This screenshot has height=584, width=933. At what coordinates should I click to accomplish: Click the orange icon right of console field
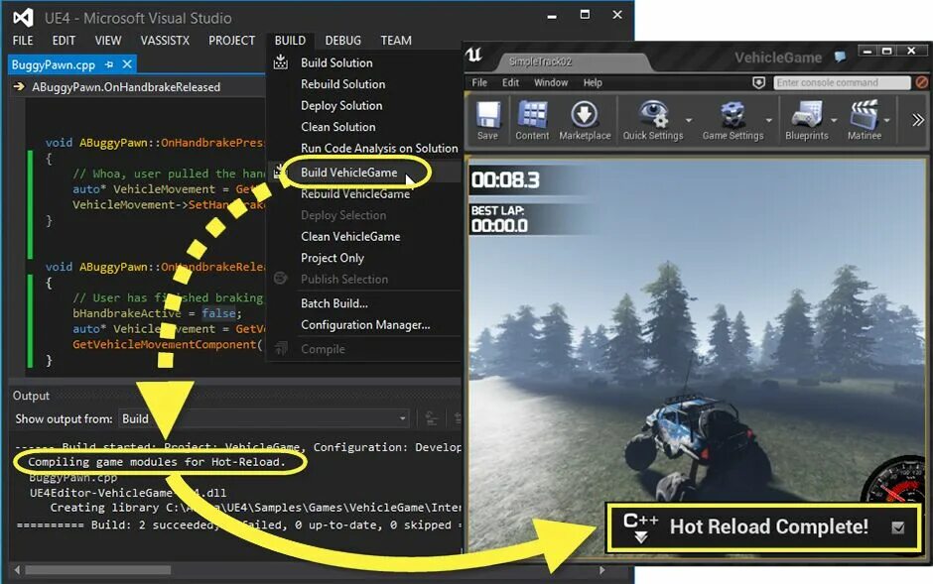coord(922,82)
